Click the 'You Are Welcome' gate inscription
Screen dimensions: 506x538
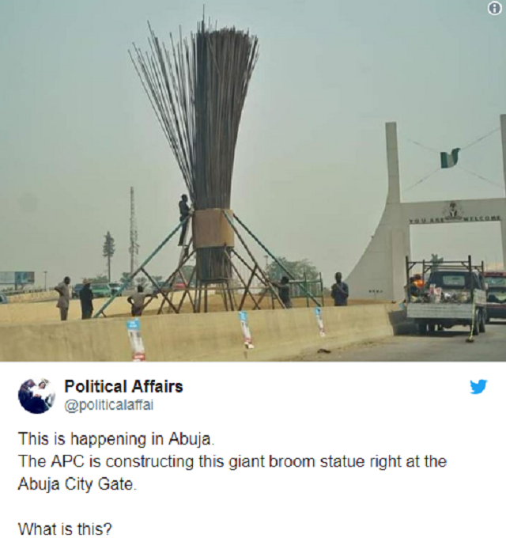click(455, 218)
